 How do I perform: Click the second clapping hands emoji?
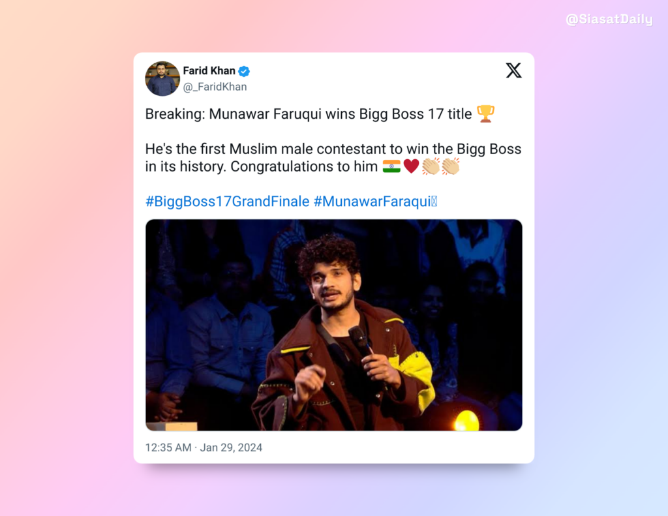(x=451, y=166)
